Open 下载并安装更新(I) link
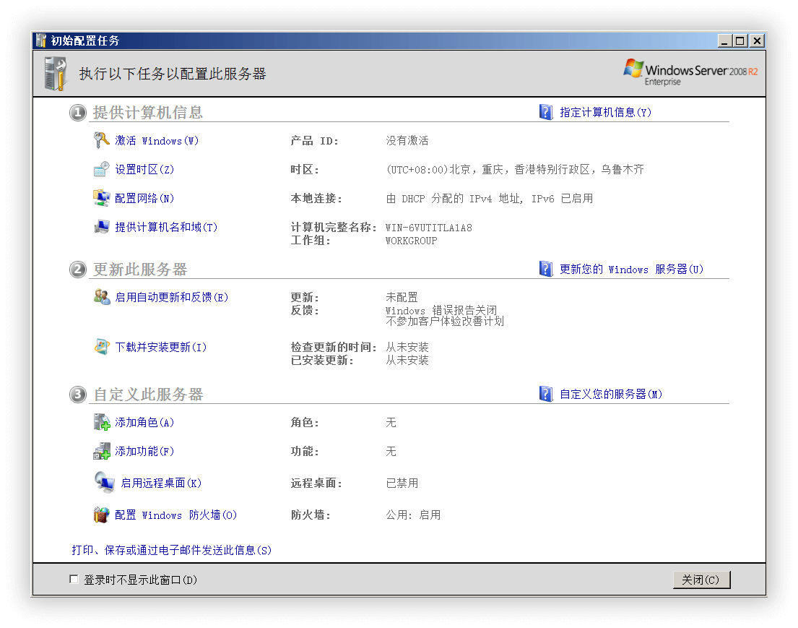This screenshot has height=628, width=798. [x=161, y=348]
